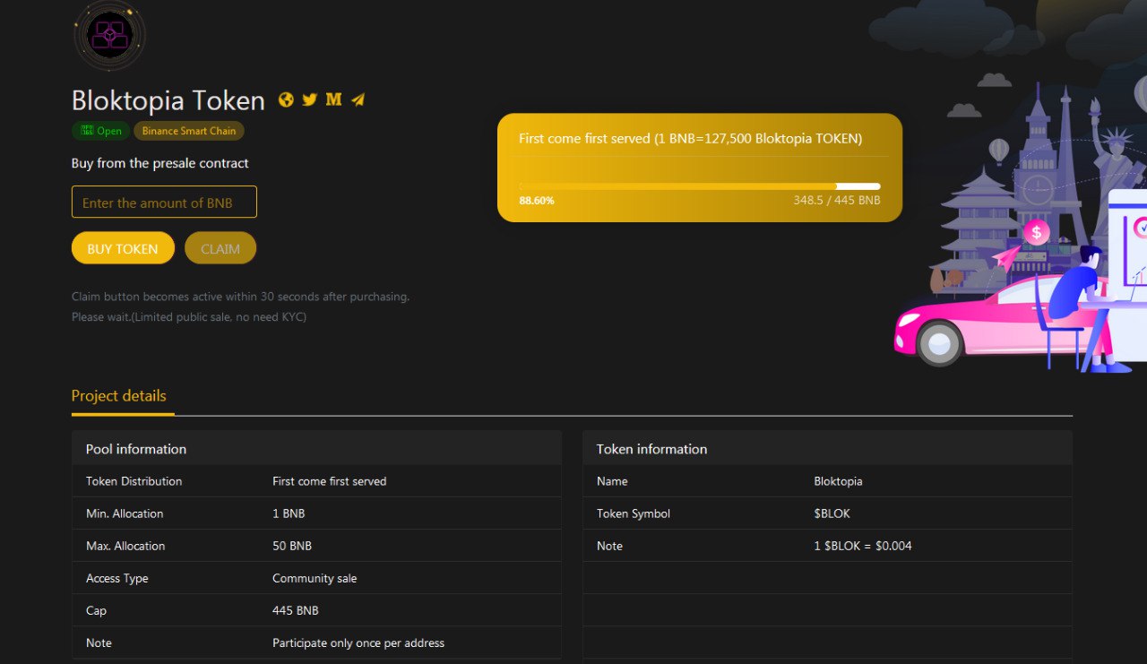
Task: Click the First come first served rate heading
Action: pos(691,139)
